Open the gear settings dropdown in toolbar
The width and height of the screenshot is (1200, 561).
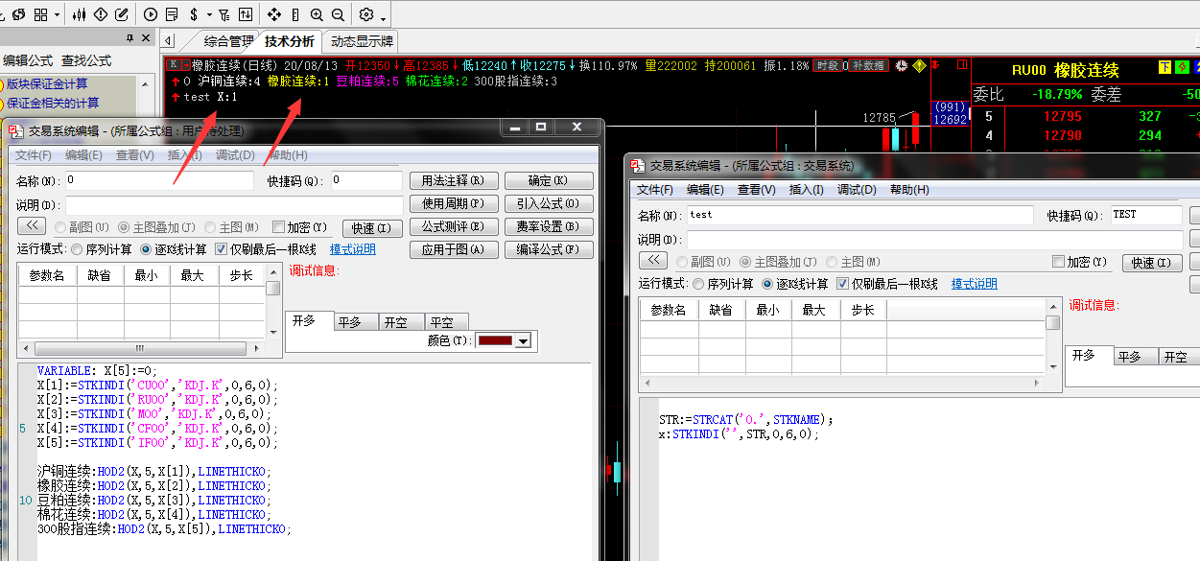click(384, 17)
